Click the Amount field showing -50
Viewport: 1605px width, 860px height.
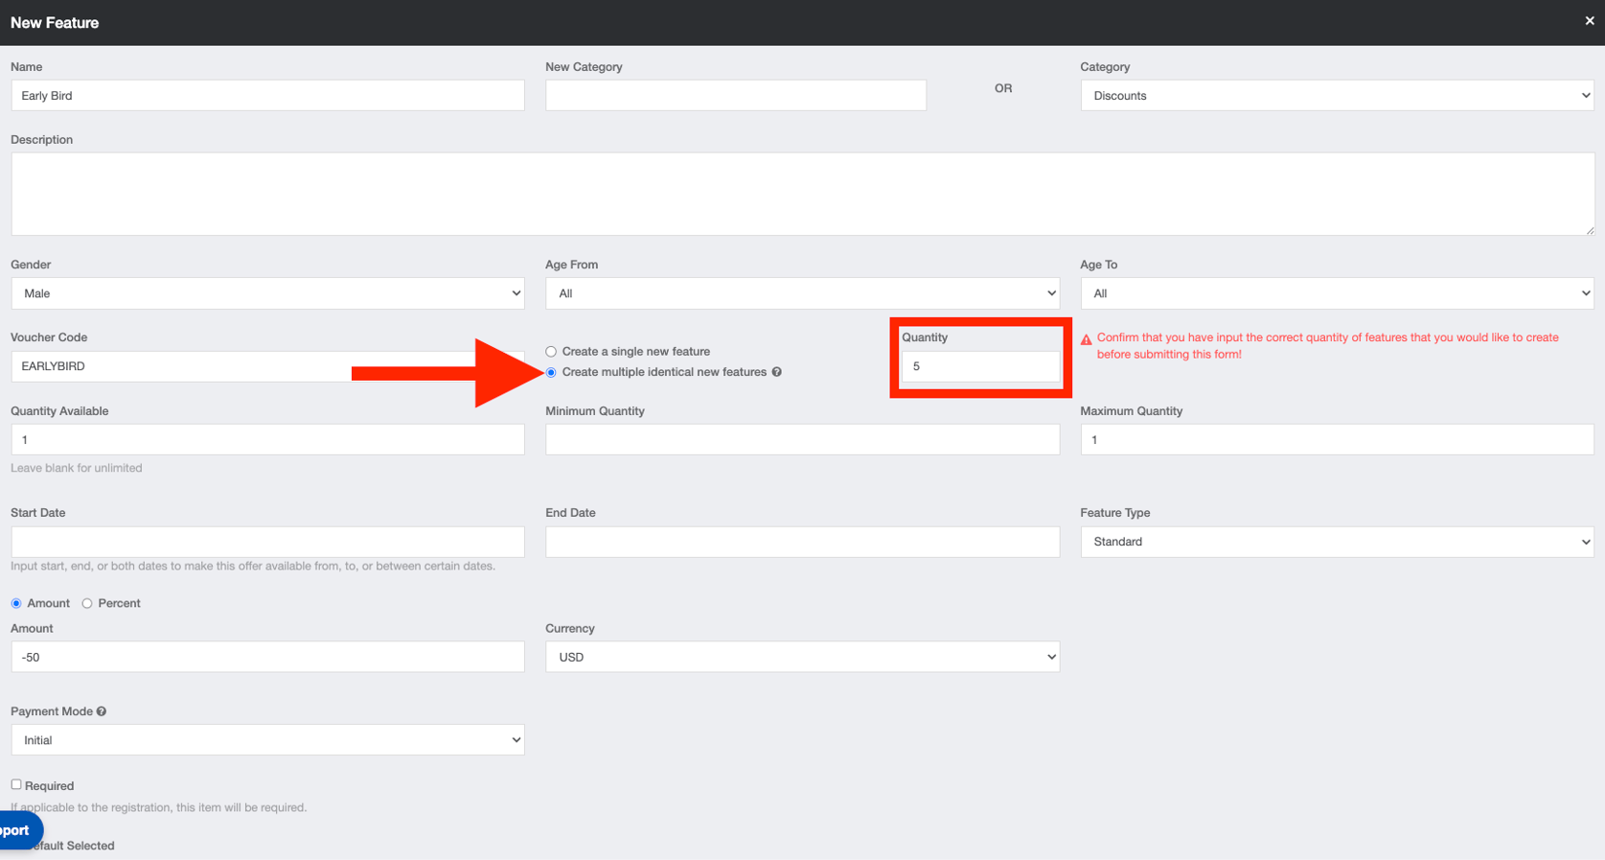267,657
